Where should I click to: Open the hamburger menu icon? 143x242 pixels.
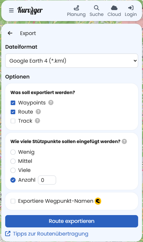pos(11,10)
